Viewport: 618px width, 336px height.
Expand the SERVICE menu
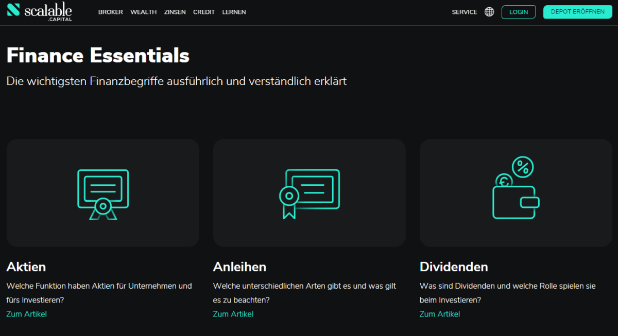[x=464, y=12]
